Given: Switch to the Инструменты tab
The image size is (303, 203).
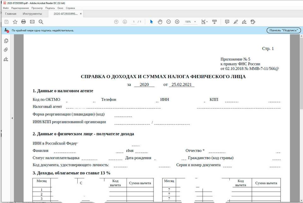Looking at the screenshot, I should pos(32,14).
